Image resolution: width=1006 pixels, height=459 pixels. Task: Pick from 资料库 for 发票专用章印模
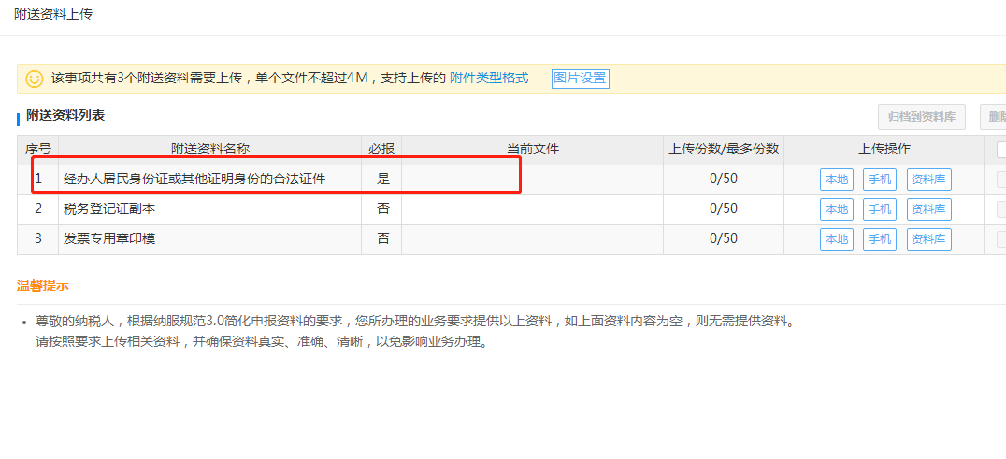928,239
